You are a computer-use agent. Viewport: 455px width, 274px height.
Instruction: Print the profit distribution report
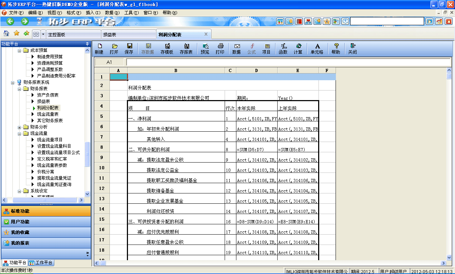pyautogui.click(x=220, y=48)
